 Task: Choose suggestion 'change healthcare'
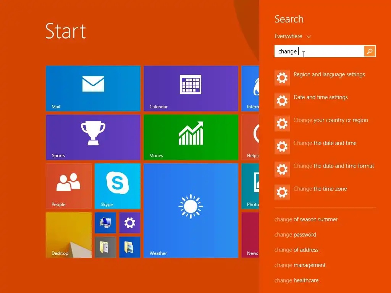296,280
